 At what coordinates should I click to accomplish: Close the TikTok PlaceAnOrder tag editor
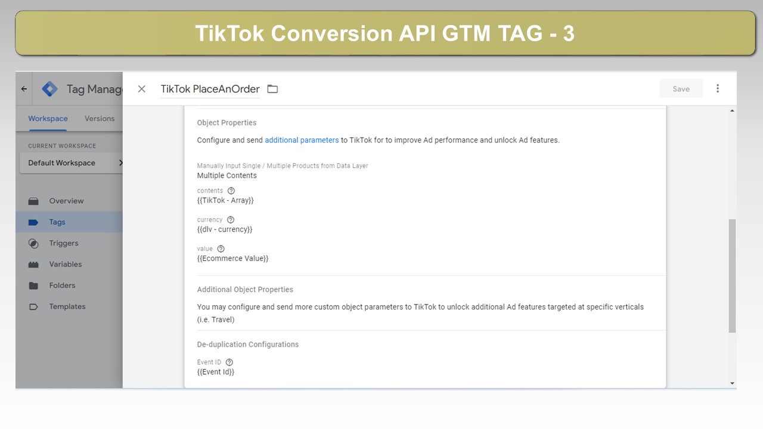(141, 89)
